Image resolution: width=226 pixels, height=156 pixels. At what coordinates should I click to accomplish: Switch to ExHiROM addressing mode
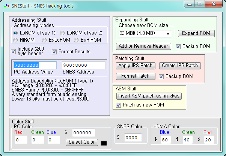coord(87,40)
